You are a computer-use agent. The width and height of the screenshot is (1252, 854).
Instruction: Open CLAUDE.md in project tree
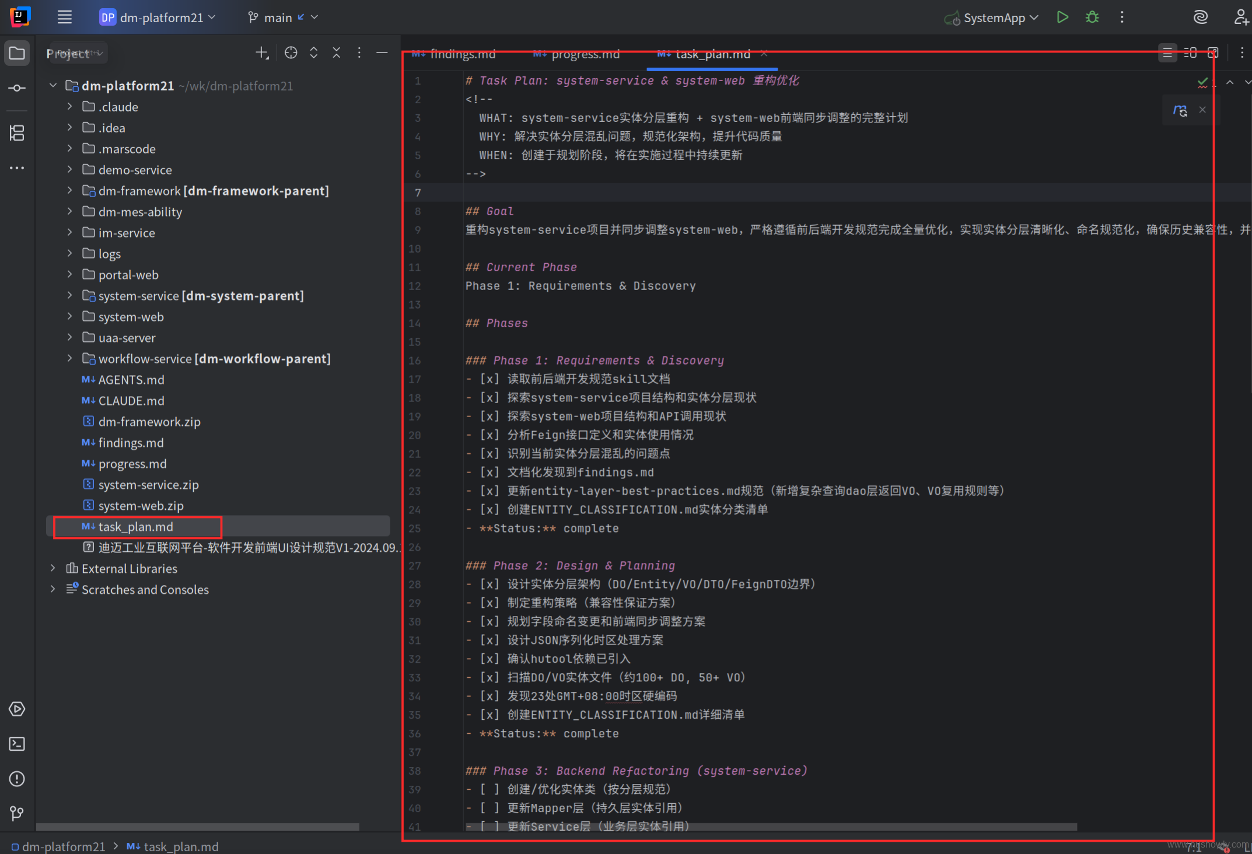[x=131, y=401]
